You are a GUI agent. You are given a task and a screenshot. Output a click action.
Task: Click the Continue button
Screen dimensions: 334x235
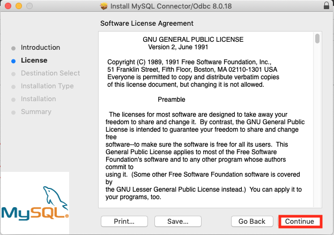pos(300,222)
